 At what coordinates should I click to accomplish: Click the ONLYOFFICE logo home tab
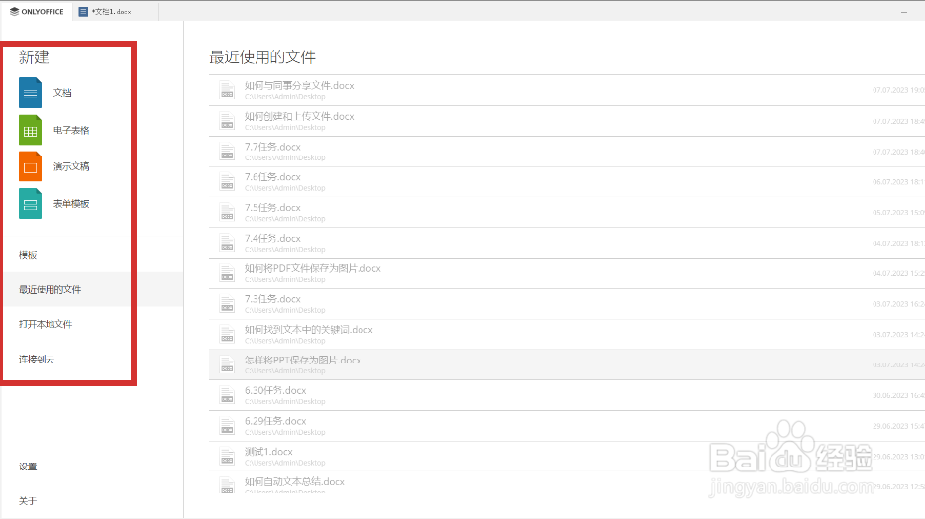[37, 11]
